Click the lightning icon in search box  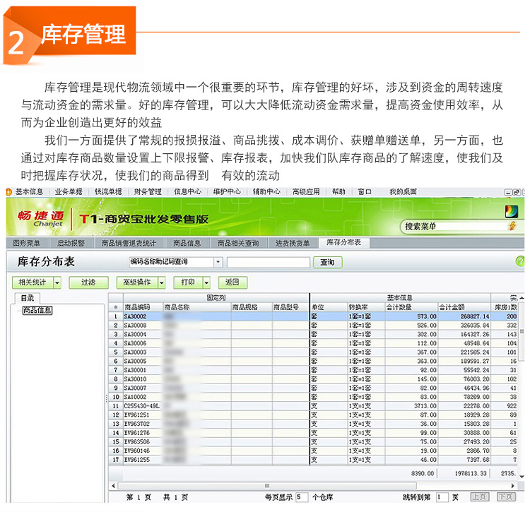[x=513, y=226]
